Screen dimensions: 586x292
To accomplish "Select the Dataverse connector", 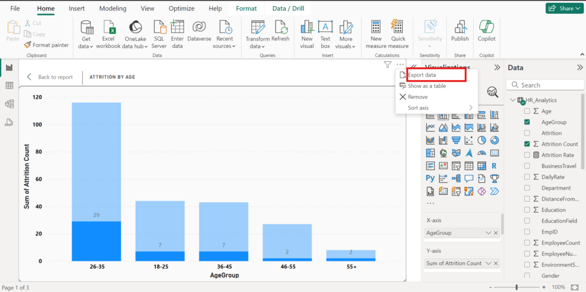I will coord(199,31).
